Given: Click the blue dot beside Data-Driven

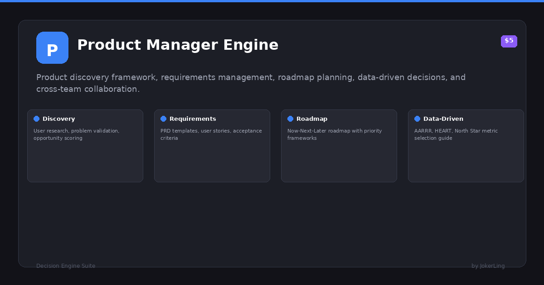Looking at the screenshot, I should click(x=417, y=119).
